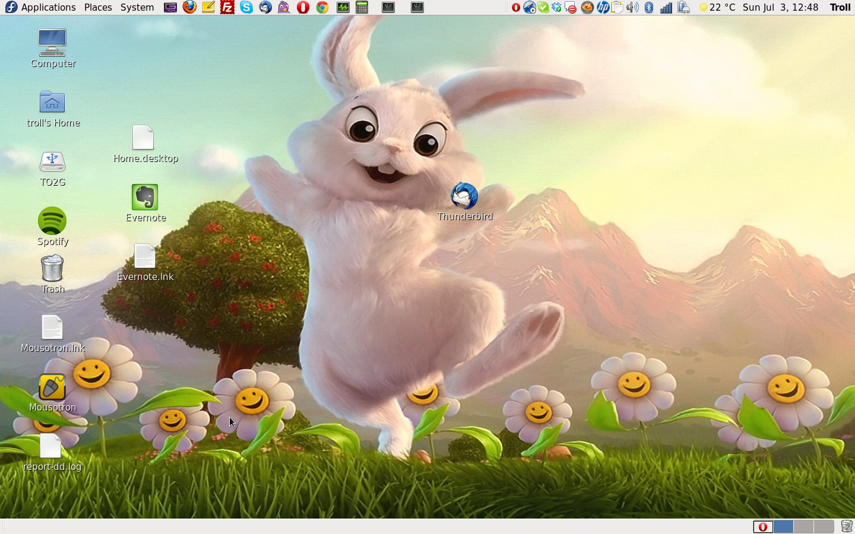This screenshot has height=534, width=855.
Task: Click the purple launcher next to the System menu
Action: pos(170,7)
